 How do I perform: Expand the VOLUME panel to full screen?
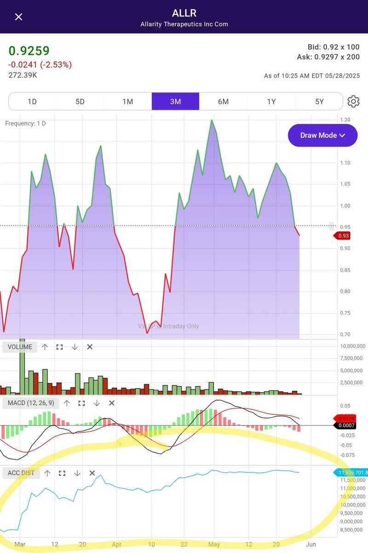59,347
